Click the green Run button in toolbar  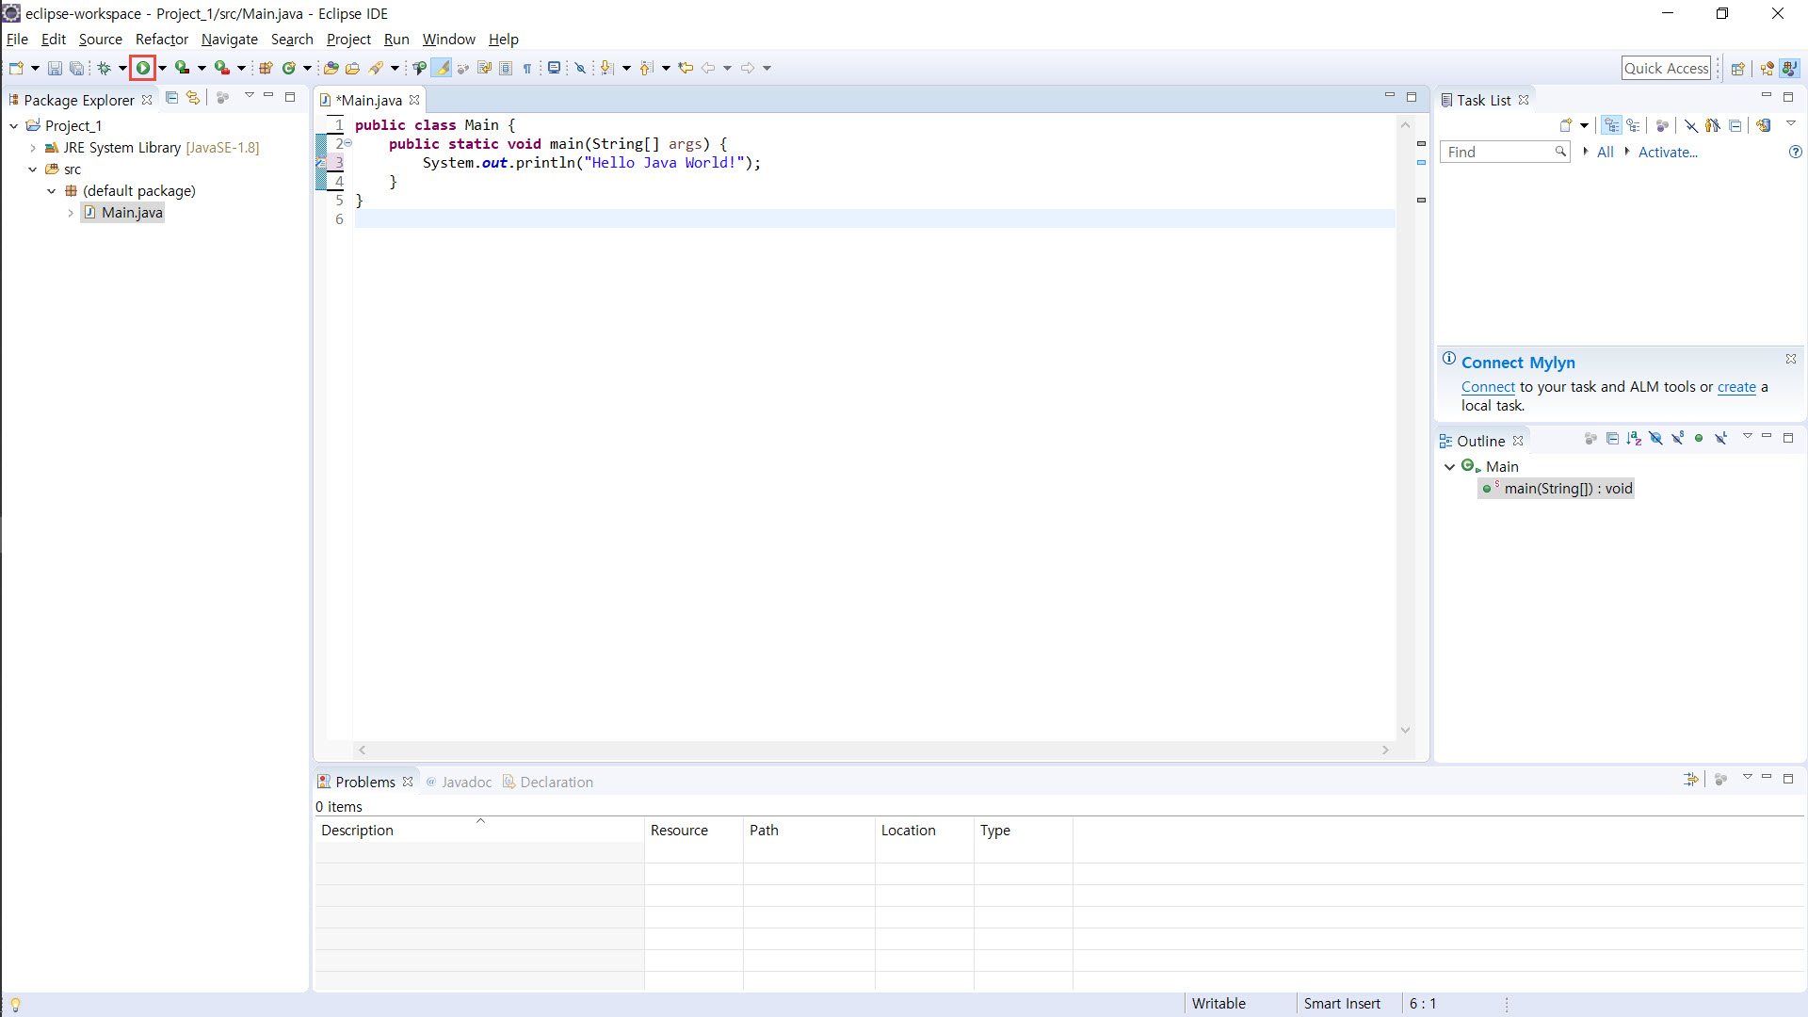tap(142, 68)
